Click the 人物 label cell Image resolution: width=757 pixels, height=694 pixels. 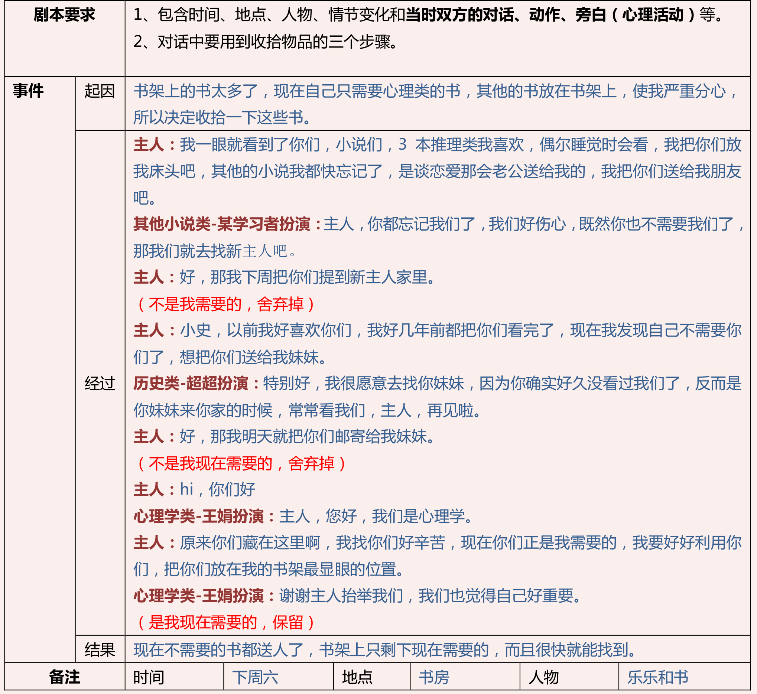pyautogui.click(x=543, y=677)
